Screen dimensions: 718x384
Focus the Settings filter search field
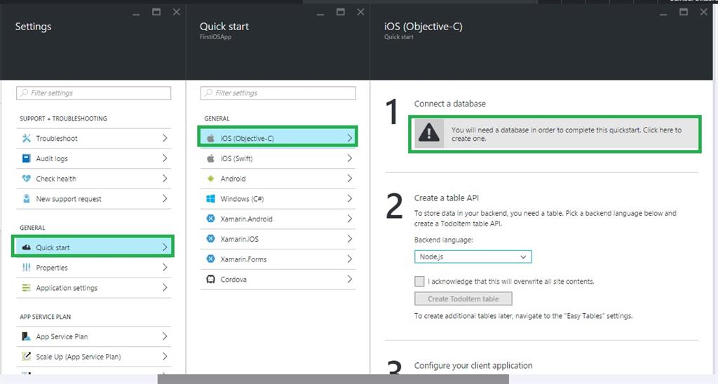coord(94,93)
